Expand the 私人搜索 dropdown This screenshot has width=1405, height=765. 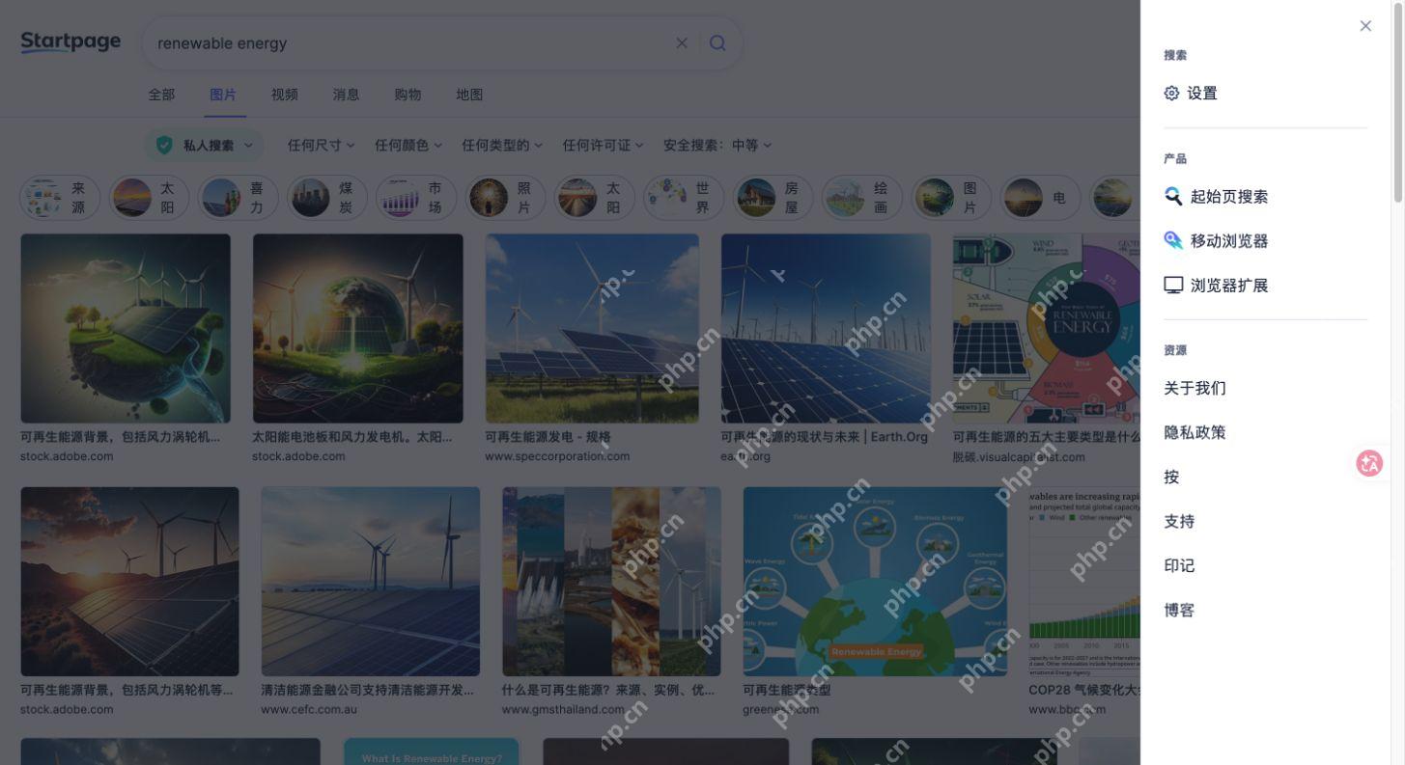coord(205,145)
